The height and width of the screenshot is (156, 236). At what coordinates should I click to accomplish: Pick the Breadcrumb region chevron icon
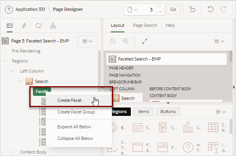pos(115,128)
